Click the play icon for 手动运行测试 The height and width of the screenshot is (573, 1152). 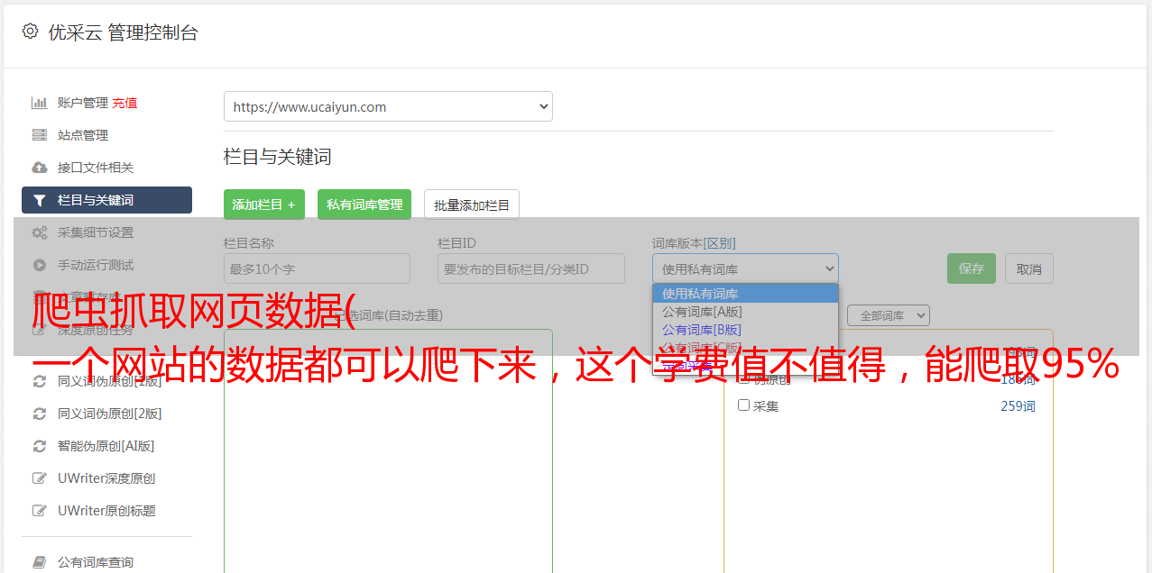point(39,265)
